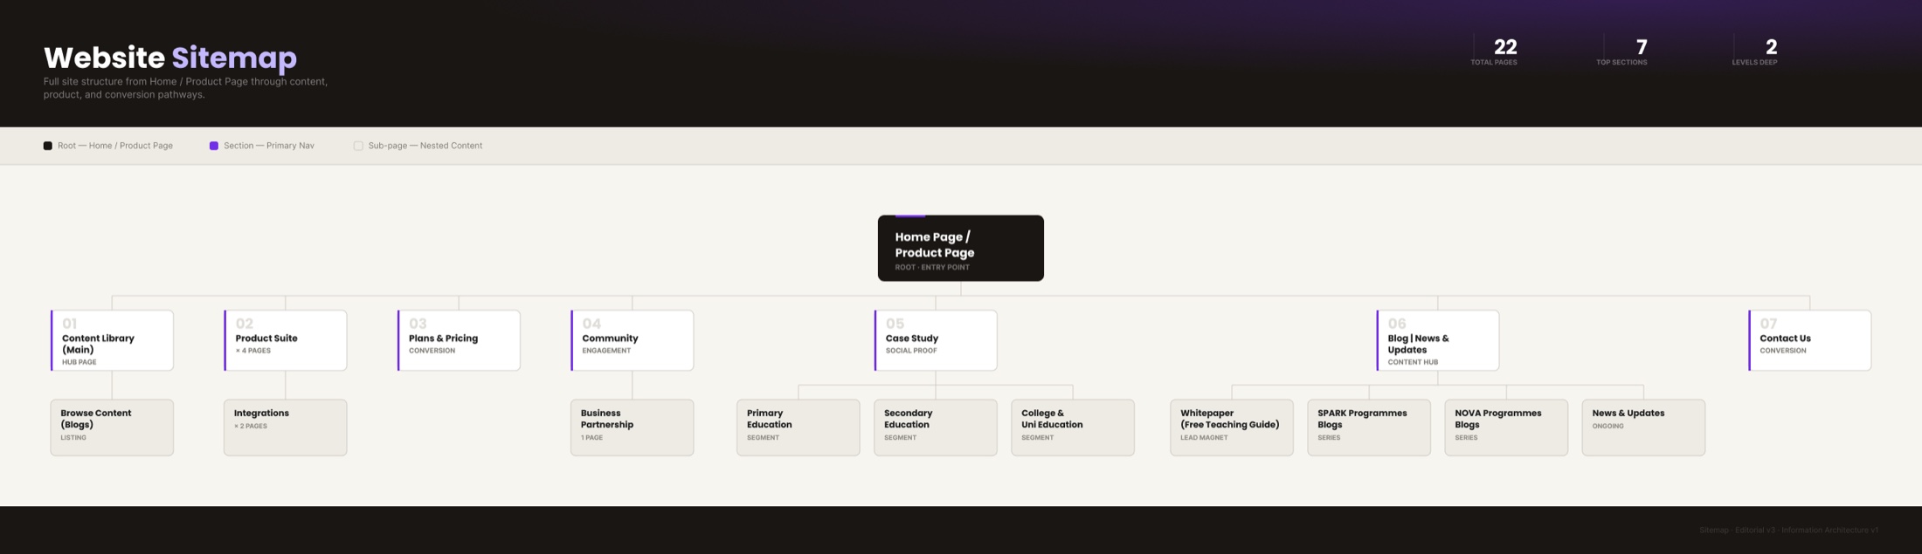
Task: Select the 04 Community section card
Action: pos(633,340)
